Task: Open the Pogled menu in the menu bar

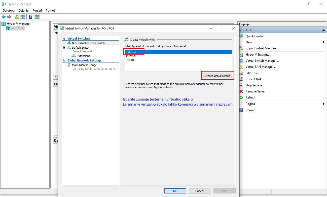Action: pos(37,11)
